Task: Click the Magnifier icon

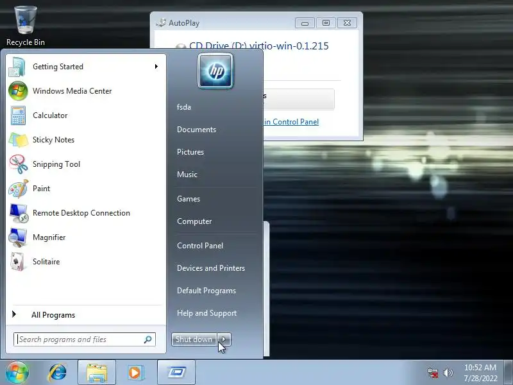Action: pos(18,237)
